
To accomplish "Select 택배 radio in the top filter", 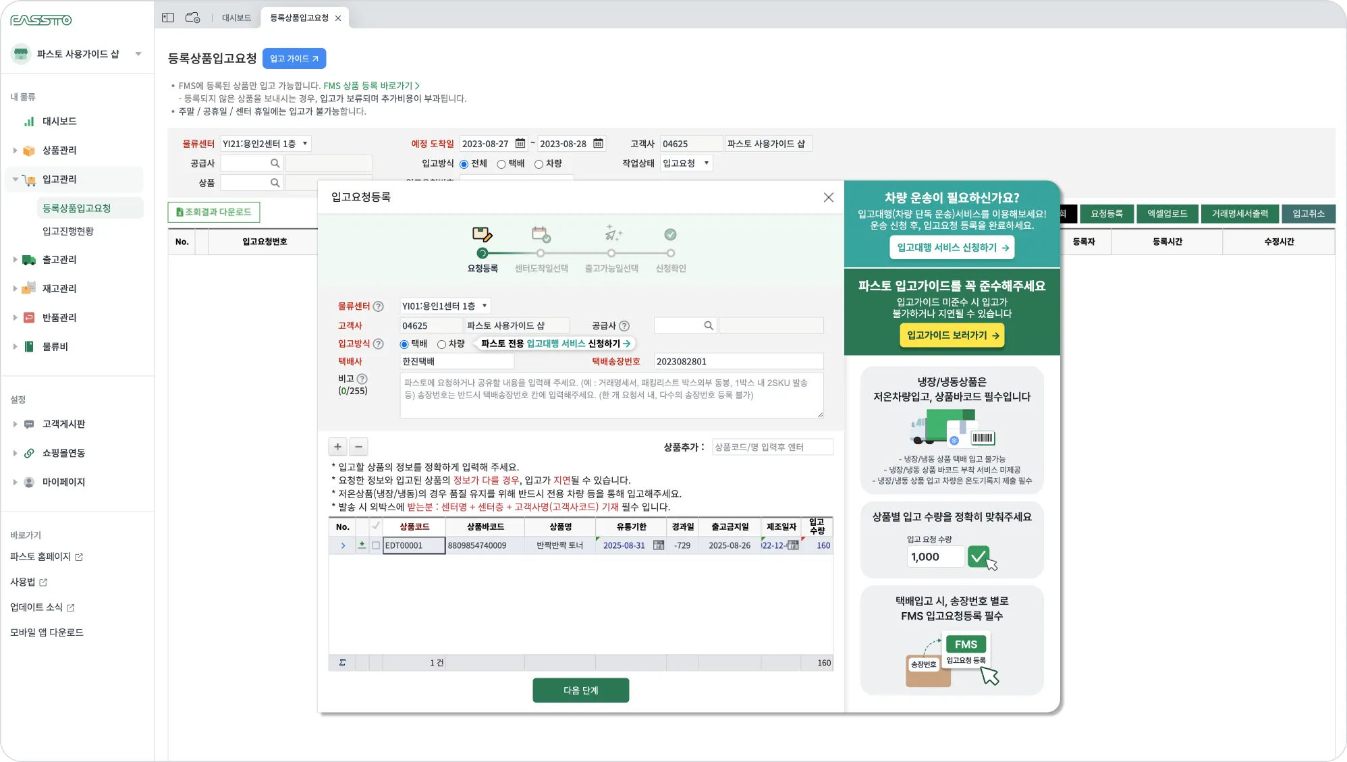I will tap(501, 164).
